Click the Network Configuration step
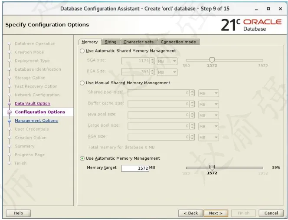 [x=37, y=95]
